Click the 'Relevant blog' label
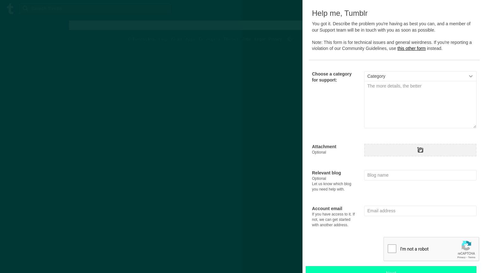This screenshot has height=273, width=486. [x=326, y=173]
